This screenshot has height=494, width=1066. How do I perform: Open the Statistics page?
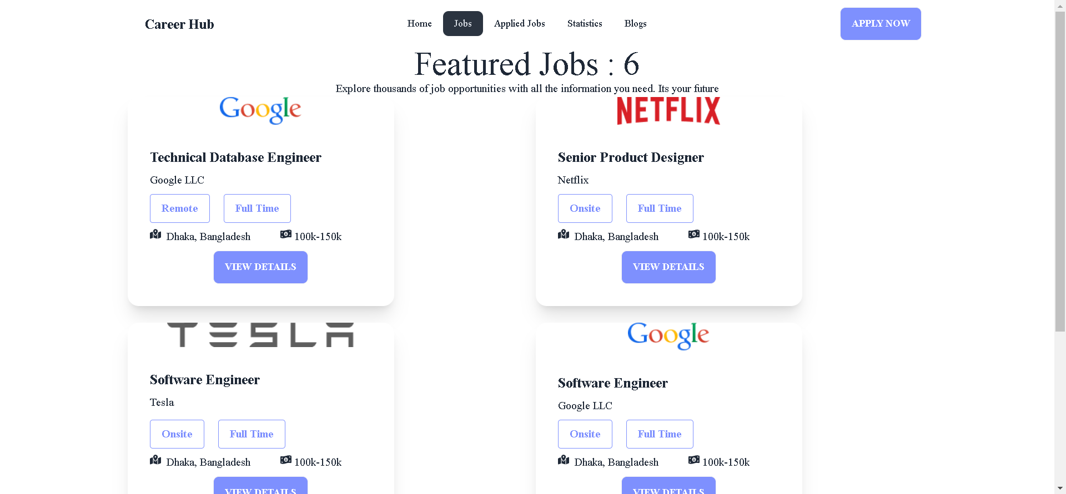pyautogui.click(x=585, y=23)
